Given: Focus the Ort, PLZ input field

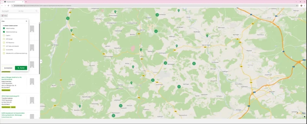Looking at the screenshot, I should (26, 11).
